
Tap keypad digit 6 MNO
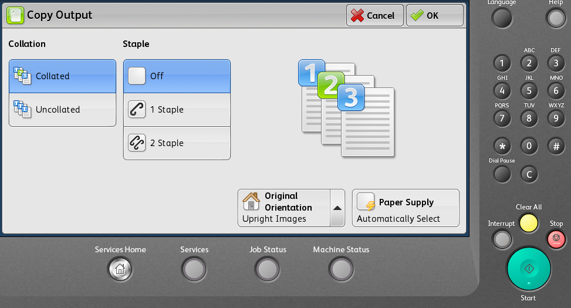pos(556,91)
